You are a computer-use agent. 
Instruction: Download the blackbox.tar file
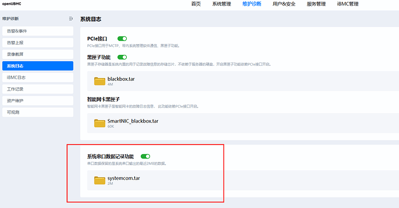(121, 79)
